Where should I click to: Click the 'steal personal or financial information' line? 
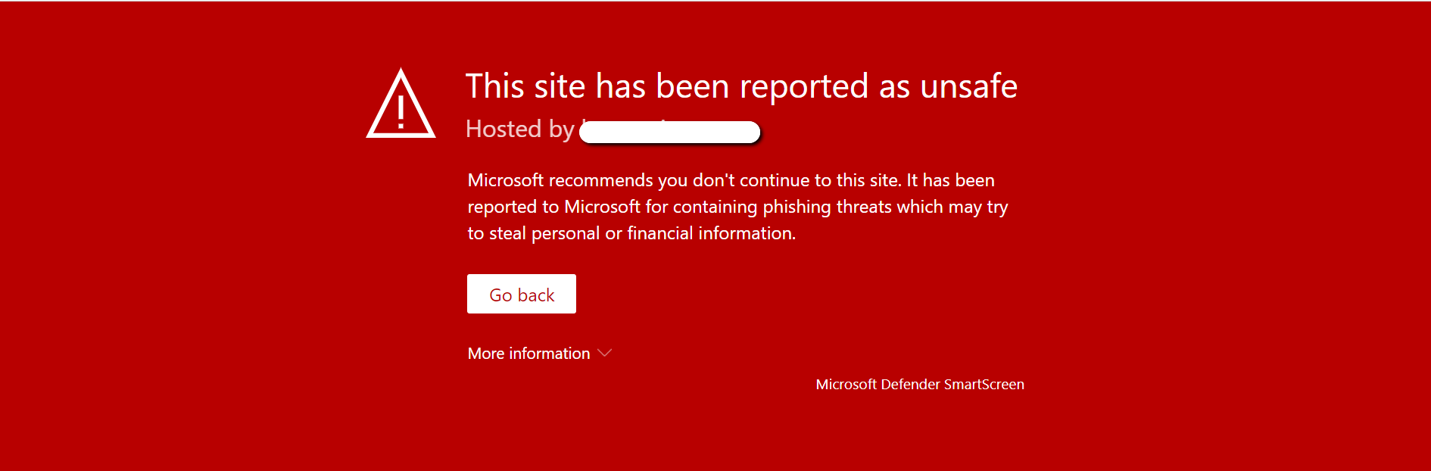click(631, 233)
